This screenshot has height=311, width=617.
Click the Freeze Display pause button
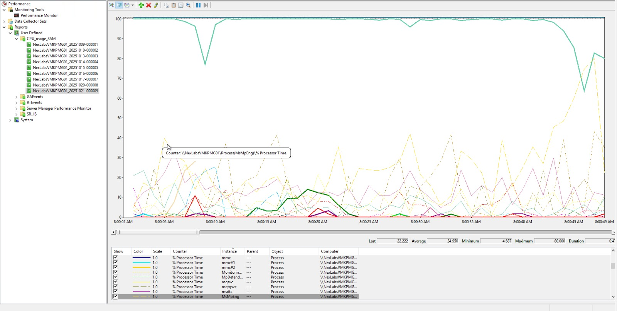click(198, 5)
